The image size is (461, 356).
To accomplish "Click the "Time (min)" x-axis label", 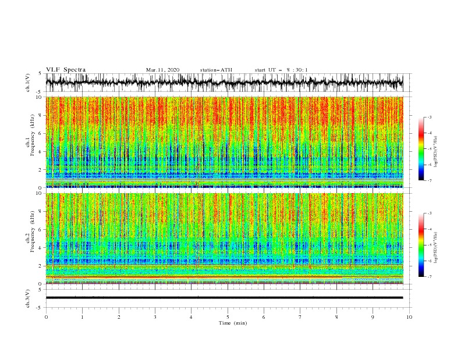I will pos(233,323).
